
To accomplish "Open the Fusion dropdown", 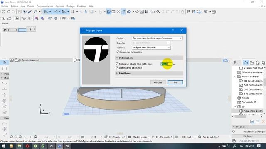I will (157, 38).
